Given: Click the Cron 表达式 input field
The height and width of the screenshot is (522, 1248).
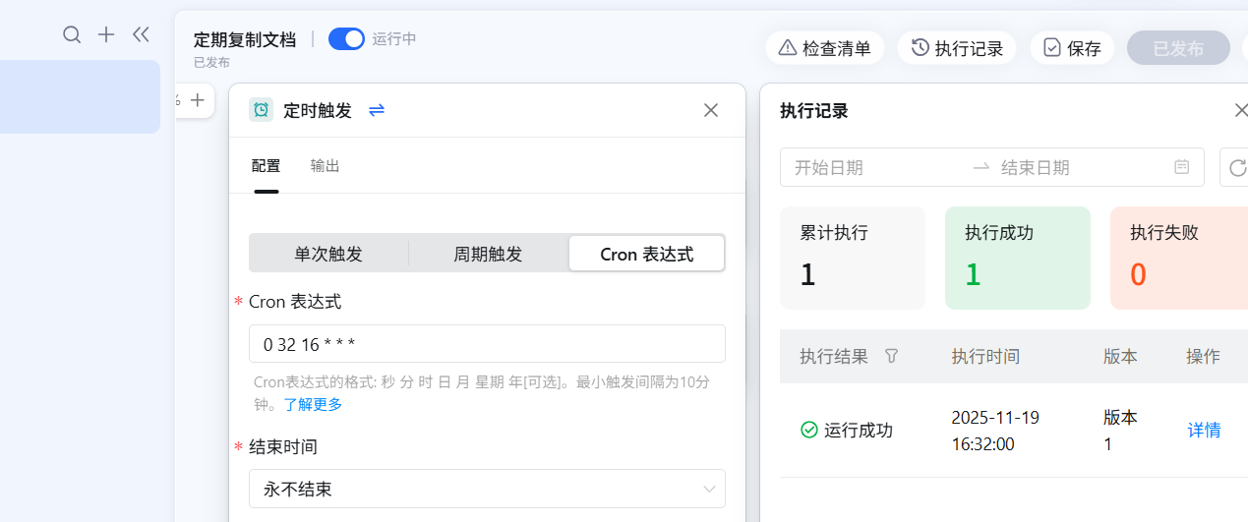Looking at the screenshot, I should [487, 344].
